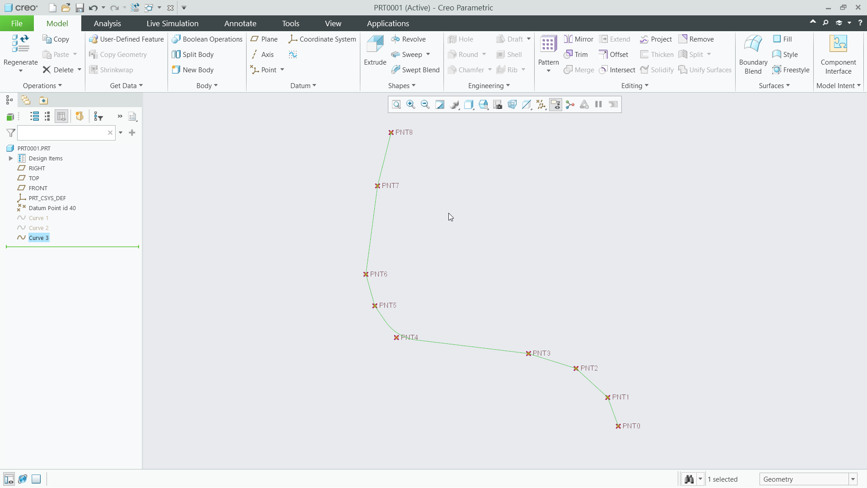Viewport: 867px width, 488px height.
Task: Open the Point tool dropdown arrow
Action: pos(282,70)
